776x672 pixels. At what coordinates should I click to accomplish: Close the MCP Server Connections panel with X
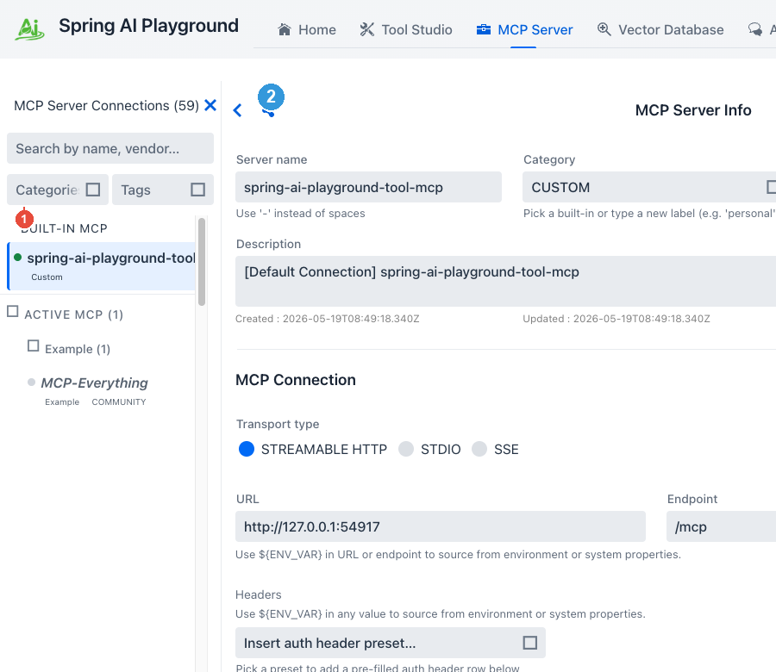tap(210, 105)
